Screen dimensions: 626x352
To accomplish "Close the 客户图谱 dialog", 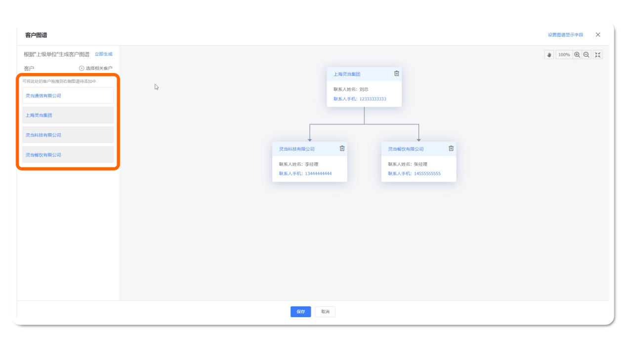I will [598, 35].
